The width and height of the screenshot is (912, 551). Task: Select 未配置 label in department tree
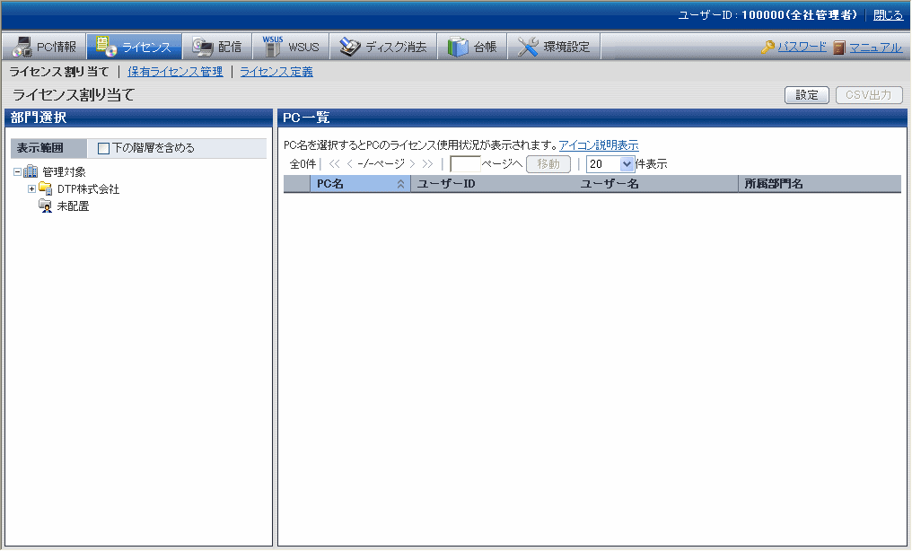(x=73, y=206)
